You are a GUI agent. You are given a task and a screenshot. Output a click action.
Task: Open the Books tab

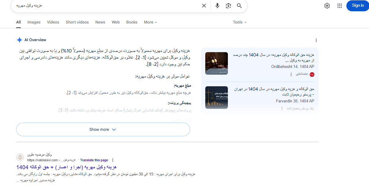[132, 22]
